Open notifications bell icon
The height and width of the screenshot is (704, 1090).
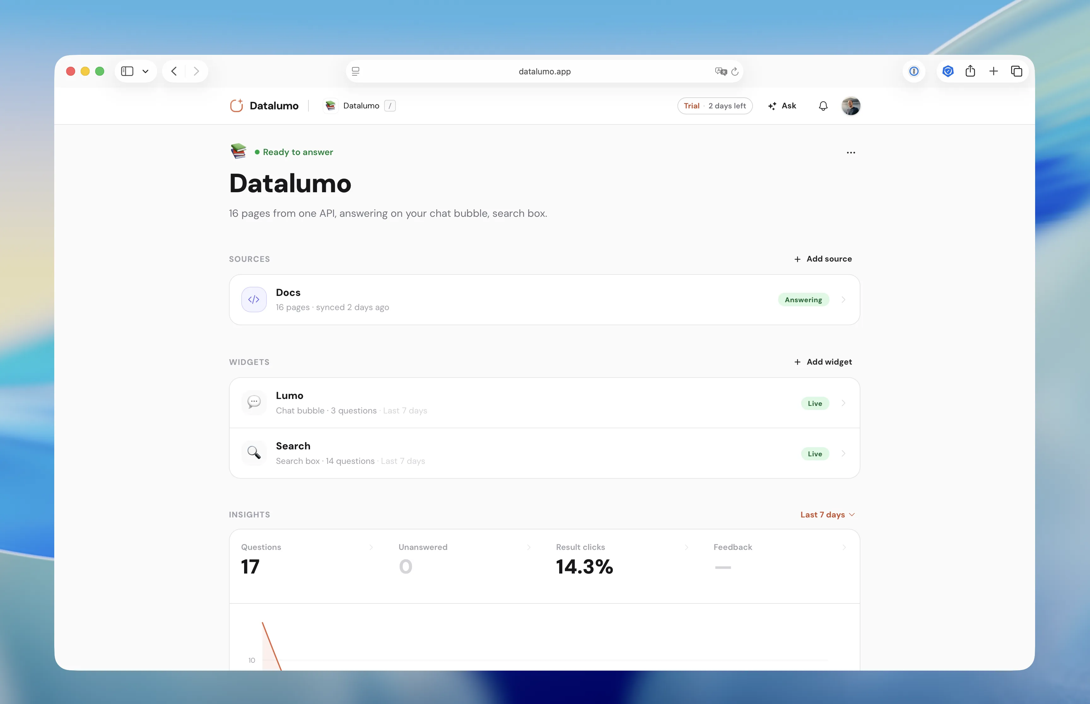pos(823,106)
